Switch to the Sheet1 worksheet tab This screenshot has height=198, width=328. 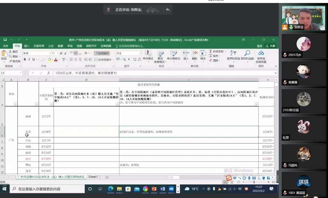click(93, 177)
